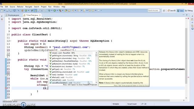Open the Navigate menu
Screen dimensions: 194x109
[28, 7]
